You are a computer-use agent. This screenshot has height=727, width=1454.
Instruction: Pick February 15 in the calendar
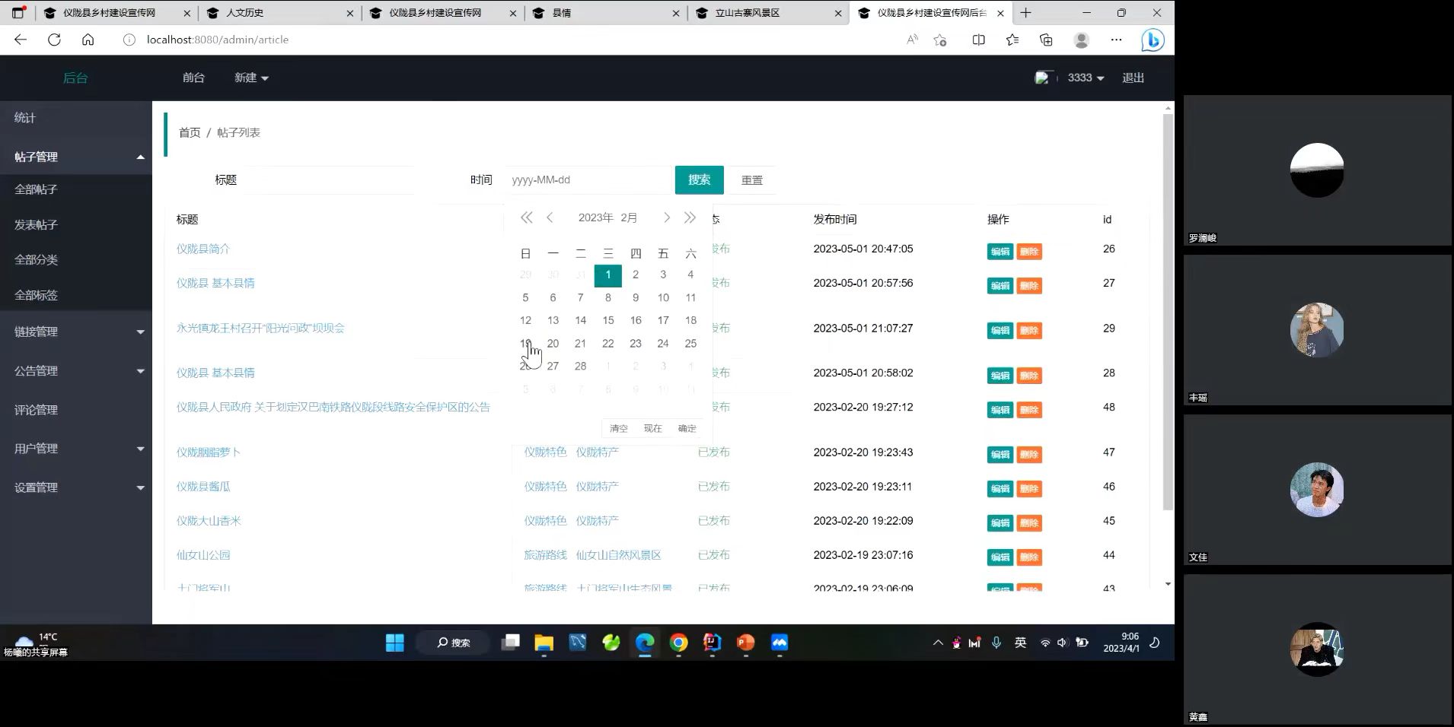pos(607,320)
